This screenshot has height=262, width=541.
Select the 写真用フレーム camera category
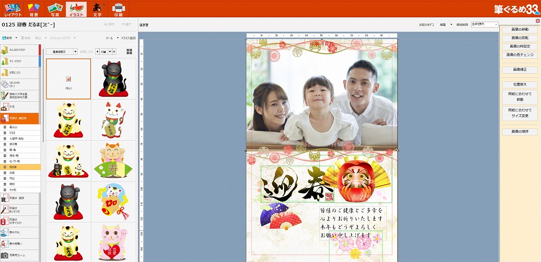[20, 254]
